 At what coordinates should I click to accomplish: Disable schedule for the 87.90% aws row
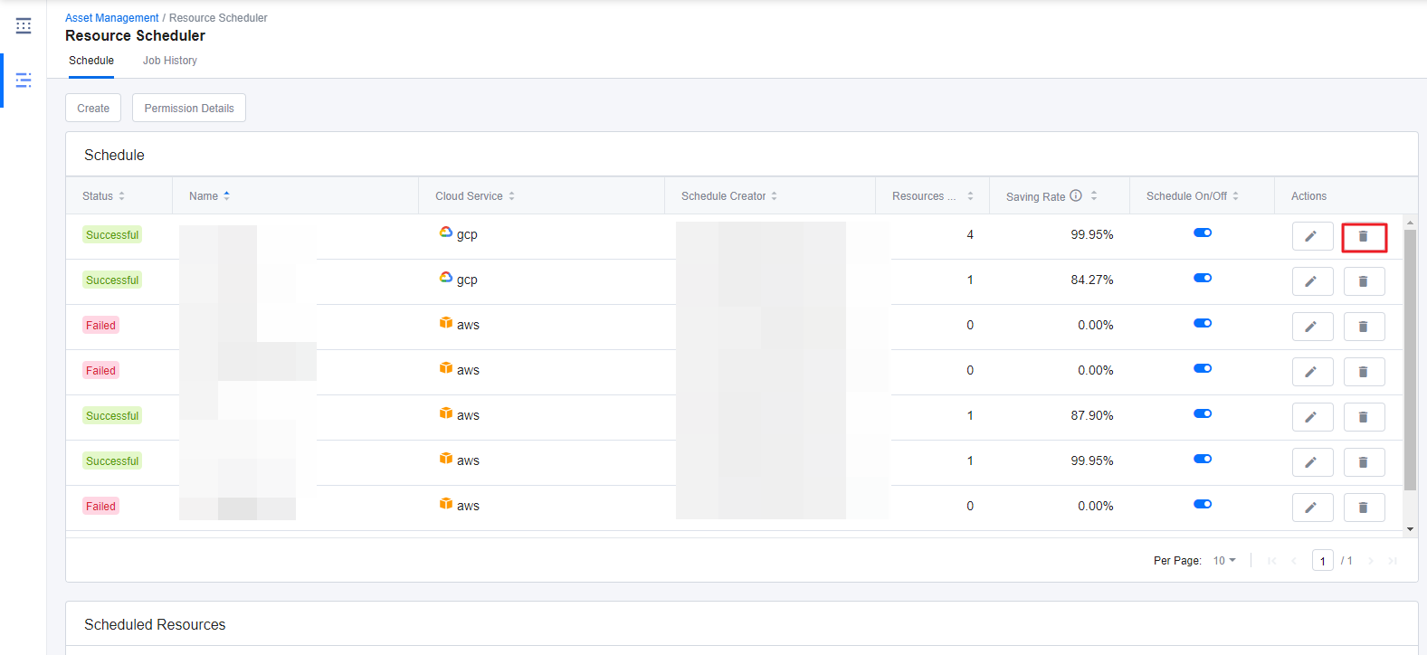pos(1202,414)
